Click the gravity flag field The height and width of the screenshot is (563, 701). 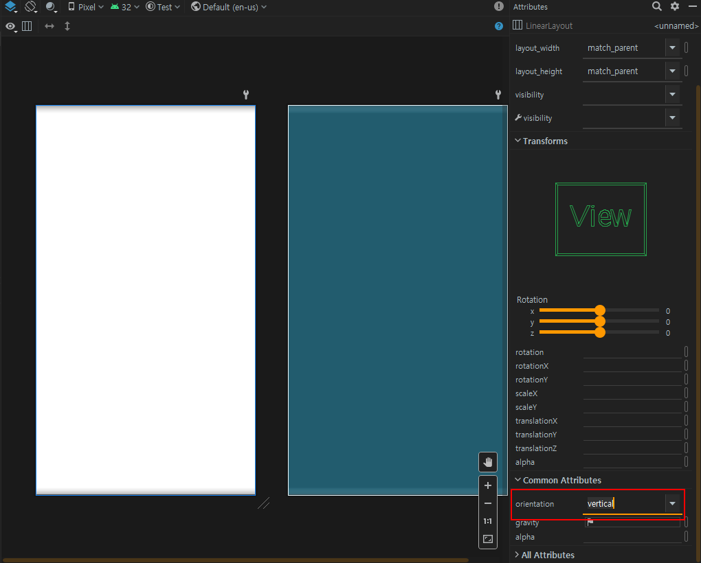pyautogui.click(x=632, y=522)
